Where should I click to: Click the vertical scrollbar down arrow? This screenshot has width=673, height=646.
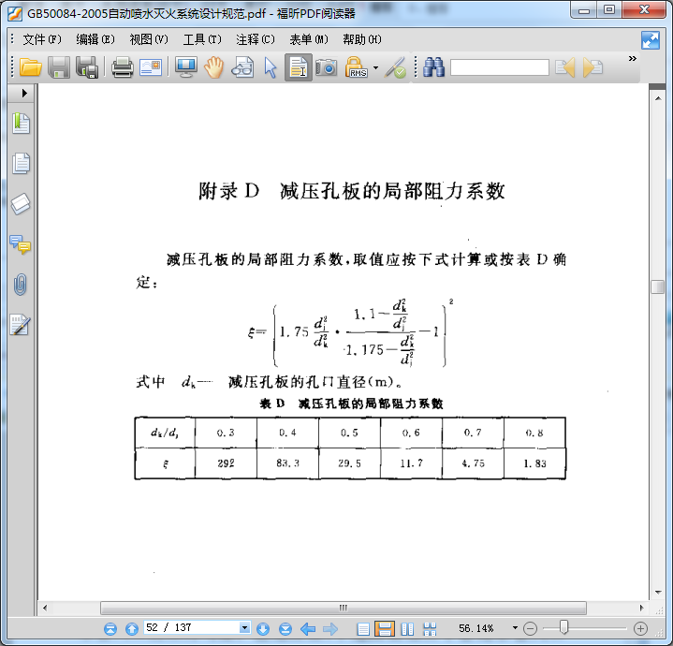pyautogui.click(x=658, y=593)
